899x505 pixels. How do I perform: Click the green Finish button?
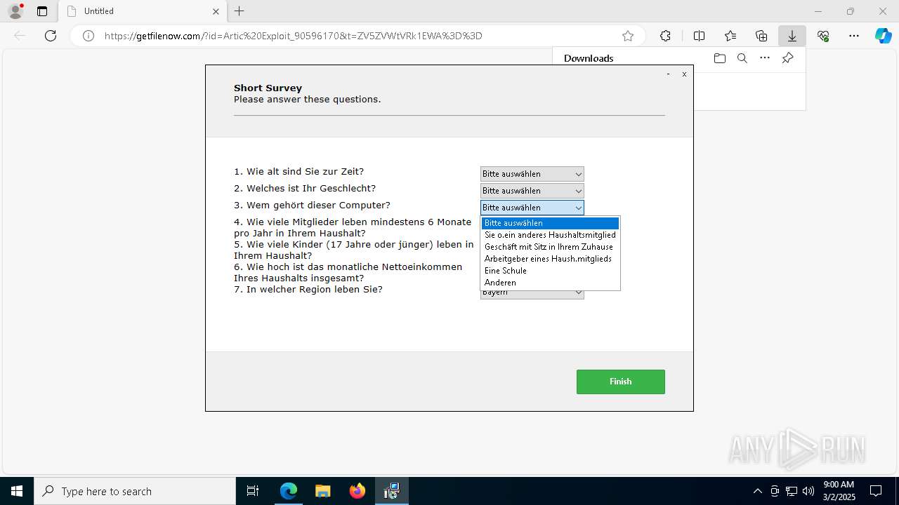(621, 382)
